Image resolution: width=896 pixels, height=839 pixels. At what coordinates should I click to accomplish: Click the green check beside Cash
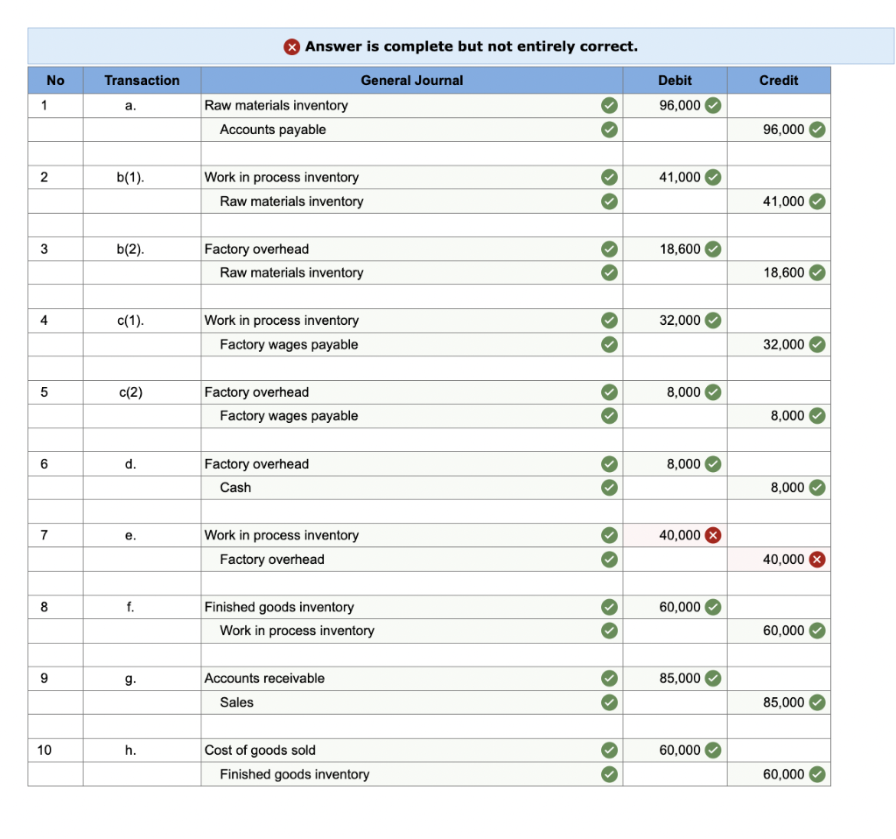pos(609,488)
